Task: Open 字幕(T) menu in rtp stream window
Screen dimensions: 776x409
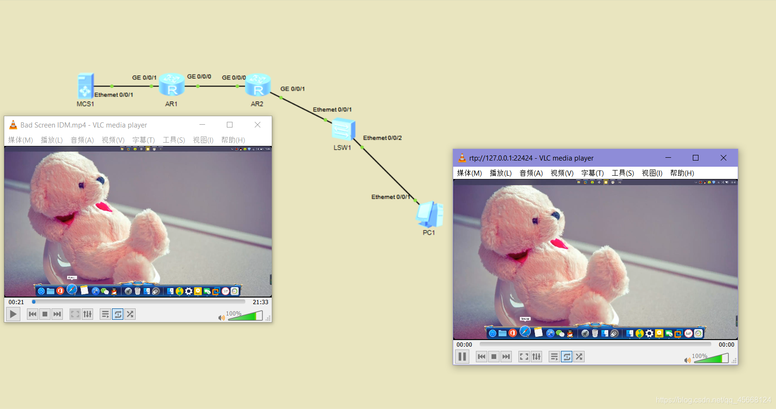Action: point(593,173)
